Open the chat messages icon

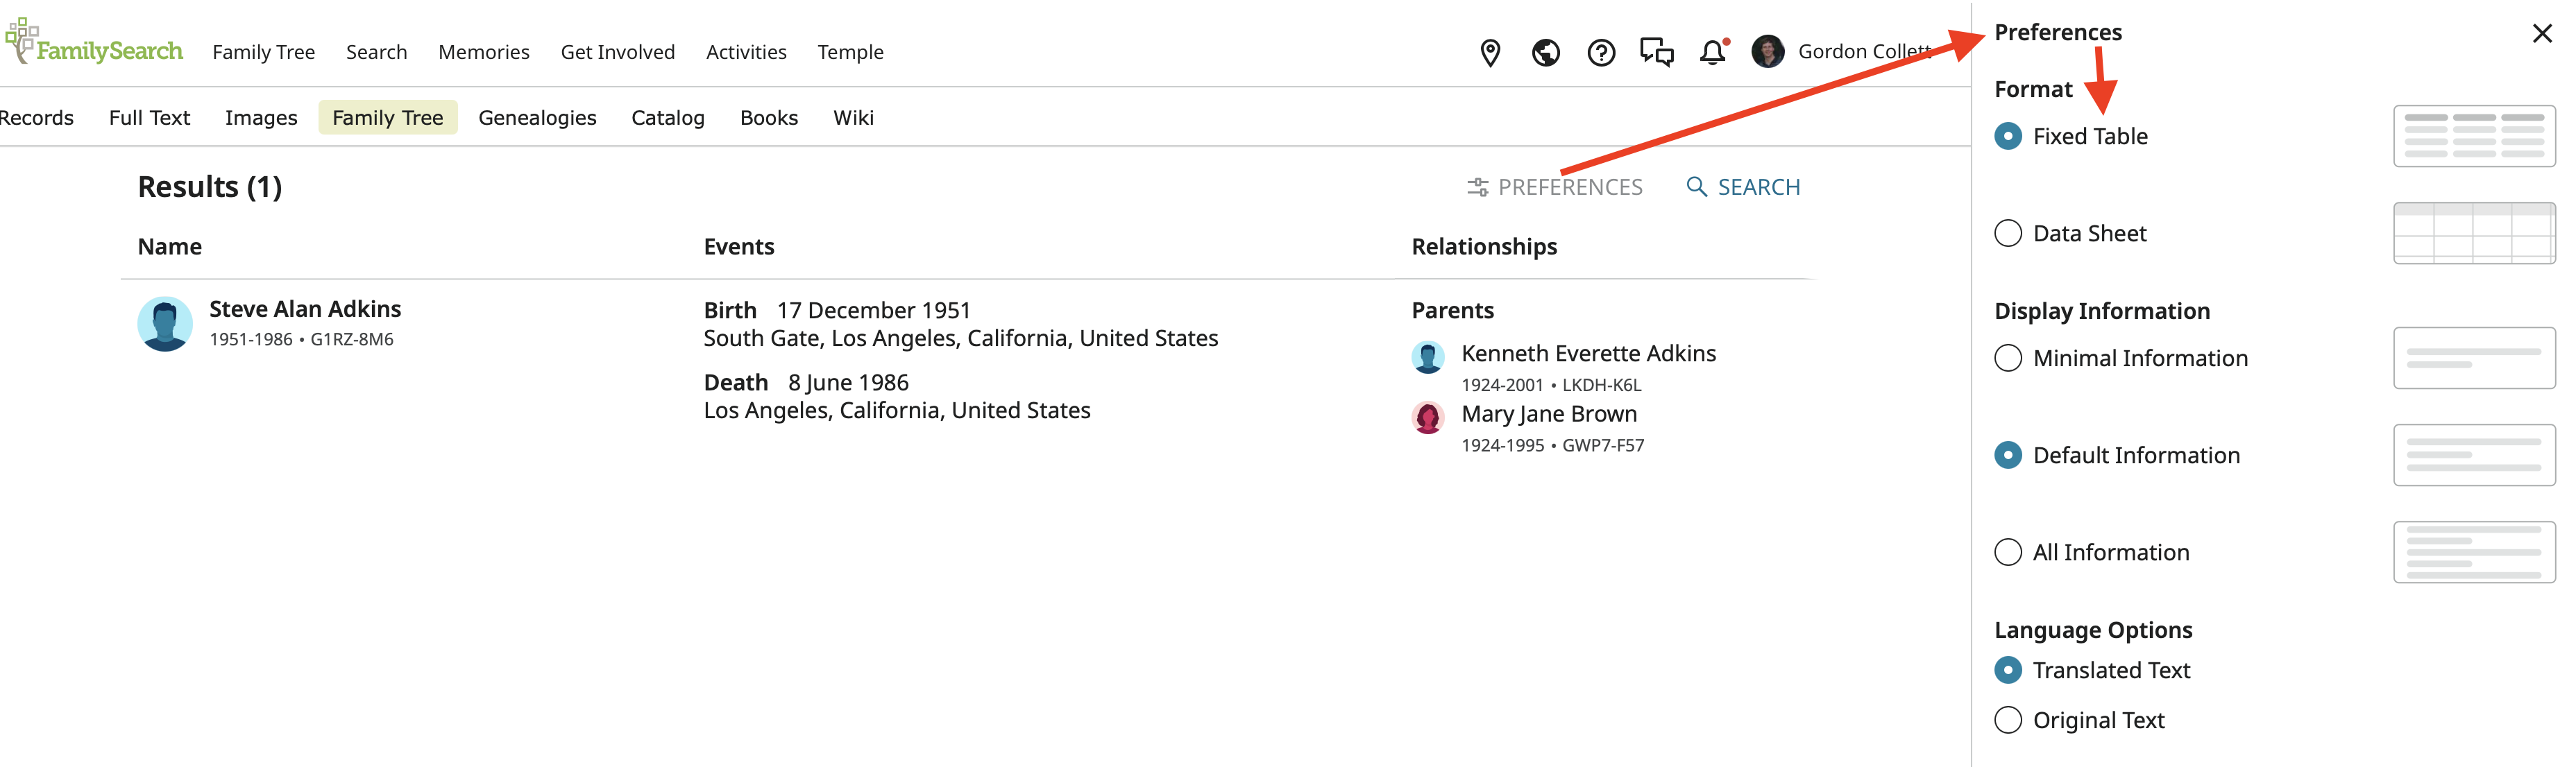point(1656,52)
